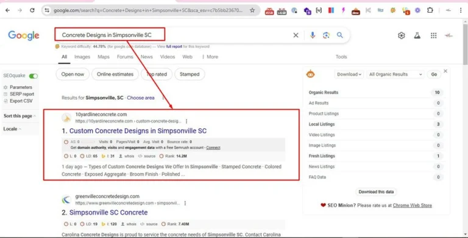The width and height of the screenshot is (468, 238).
Task: Apply the Open now filter chip
Action: [x=73, y=74]
